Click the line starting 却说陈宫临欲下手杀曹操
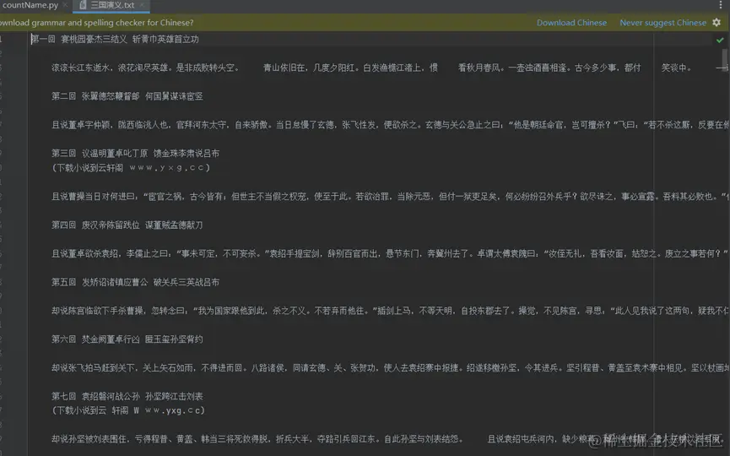The width and height of the screenshot is (730, 456). coord(390,310)
